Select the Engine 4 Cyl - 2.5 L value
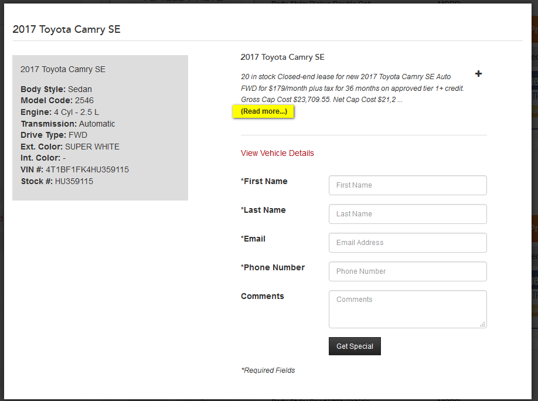538x401 pixels. [x=77, y=112]
